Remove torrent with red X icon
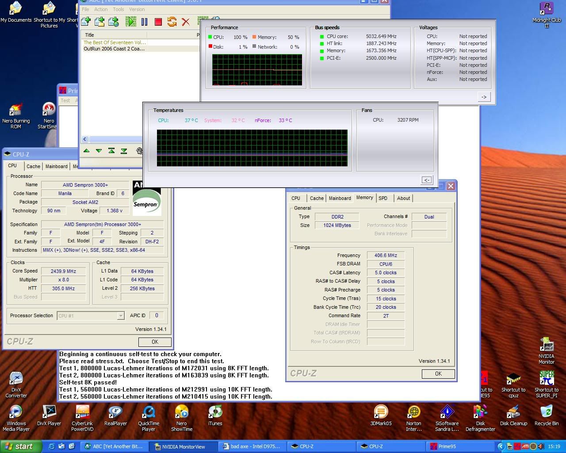 coord(186,21)
